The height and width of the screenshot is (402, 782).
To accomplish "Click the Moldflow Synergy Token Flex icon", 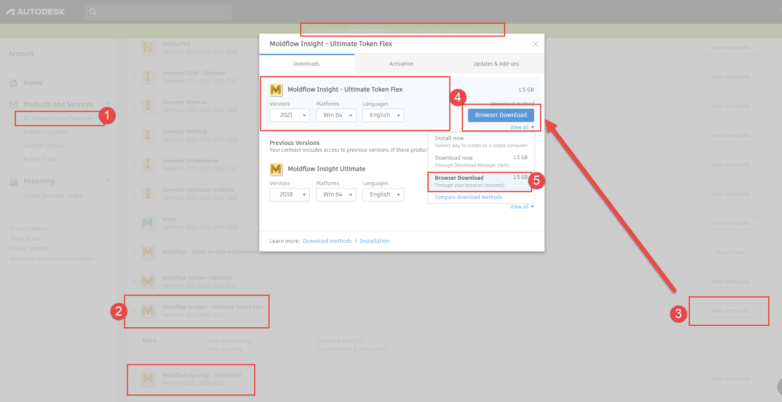I will click(148, 379).
